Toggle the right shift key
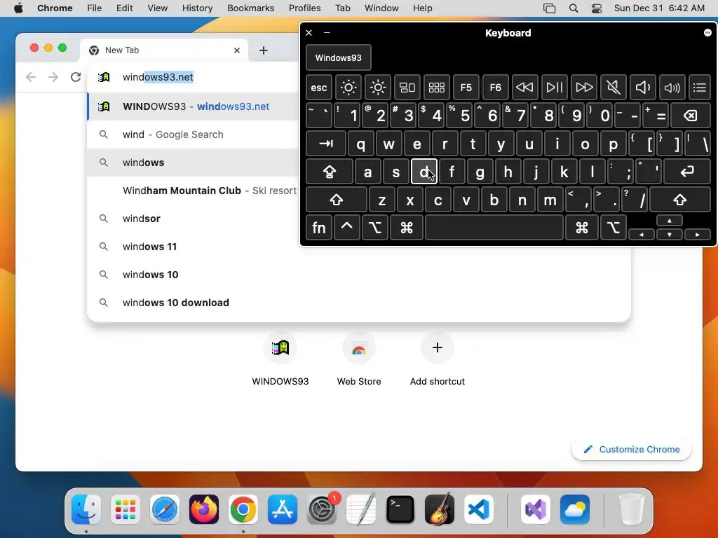The height and width of the screenshot is (538, 718). point(679,200)
